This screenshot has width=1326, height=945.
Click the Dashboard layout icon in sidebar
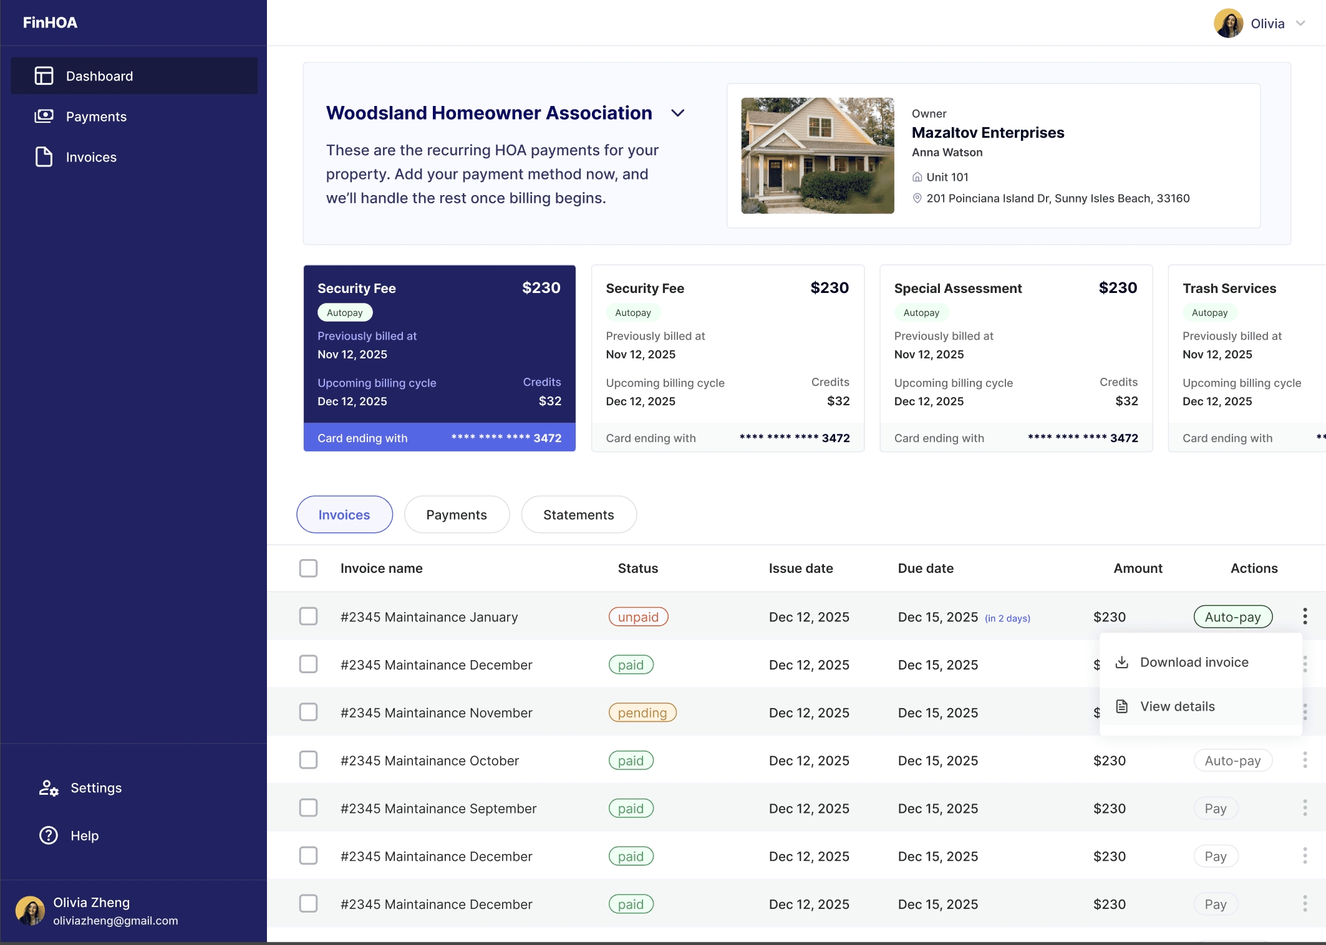tap(44, 76)
